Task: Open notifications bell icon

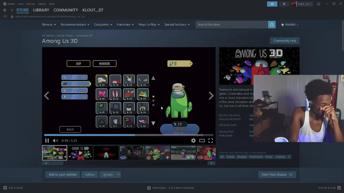Action: (284, 4)
